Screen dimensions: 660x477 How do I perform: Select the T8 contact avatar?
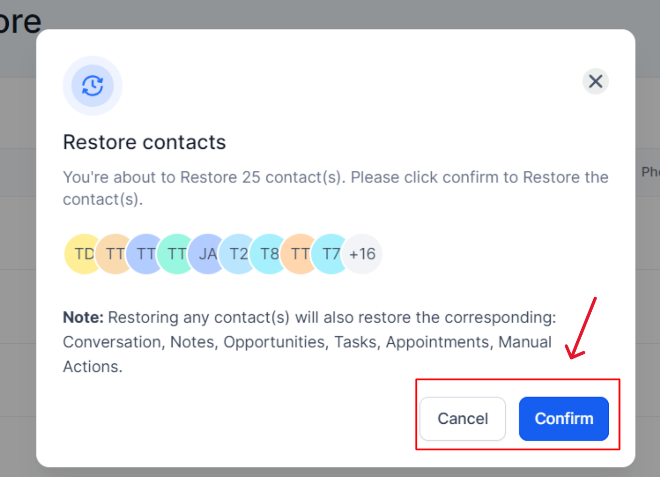(x=268, y=254)
